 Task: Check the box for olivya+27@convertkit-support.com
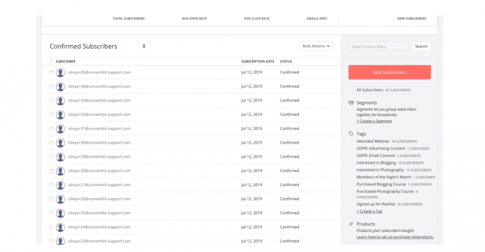pyautogui.click(x=51, y=185)
